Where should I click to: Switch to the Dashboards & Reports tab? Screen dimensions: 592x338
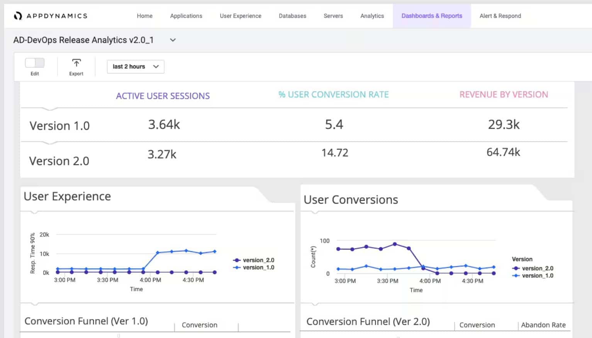[x=432, y=16]
